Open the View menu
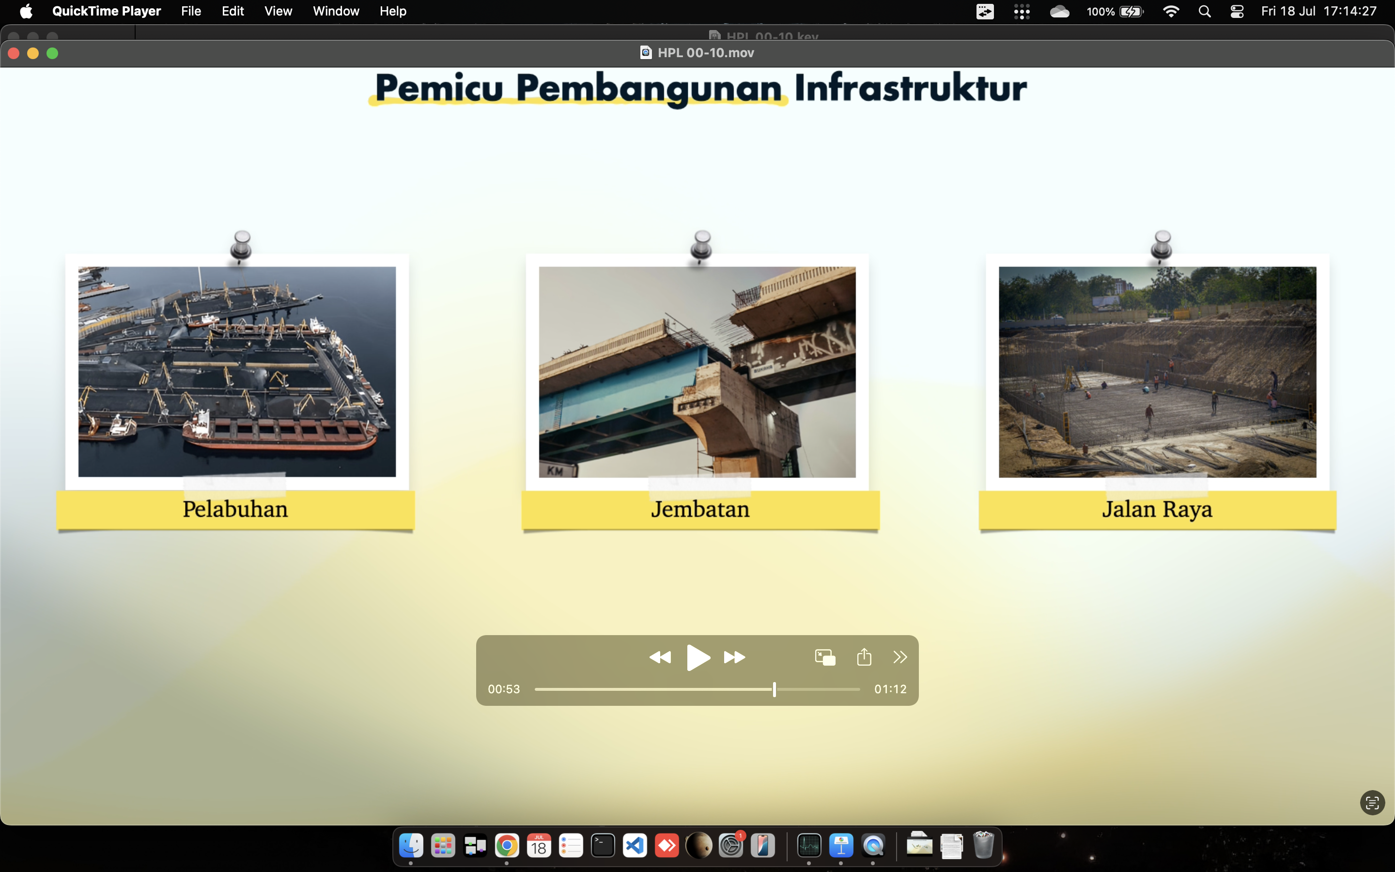1395x872 pixels. coord(278,11)
